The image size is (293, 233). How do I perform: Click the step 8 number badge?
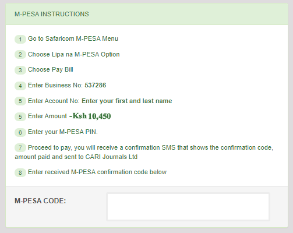coord(20,172)
